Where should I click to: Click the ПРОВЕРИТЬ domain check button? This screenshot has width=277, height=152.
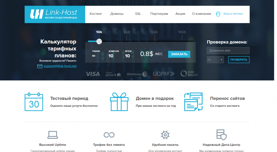239,60
